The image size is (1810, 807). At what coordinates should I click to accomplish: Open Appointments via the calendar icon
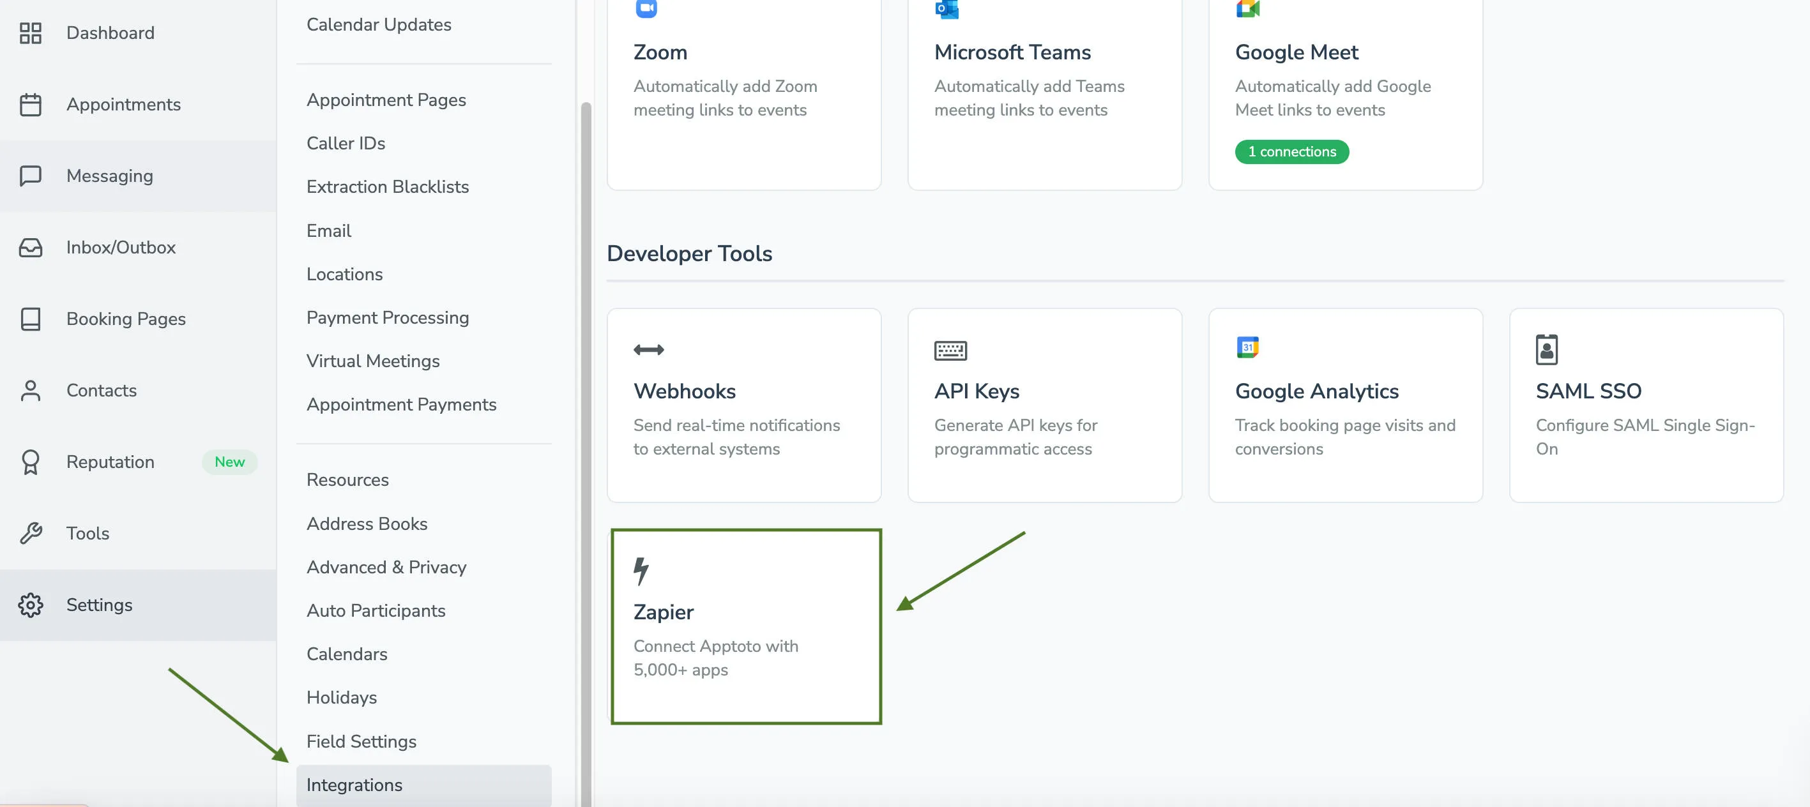click(31, 104)
